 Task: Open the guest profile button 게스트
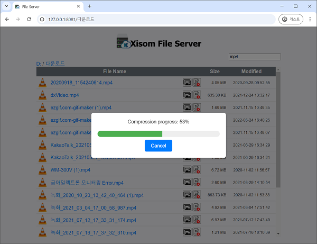[x=291, y=19]
